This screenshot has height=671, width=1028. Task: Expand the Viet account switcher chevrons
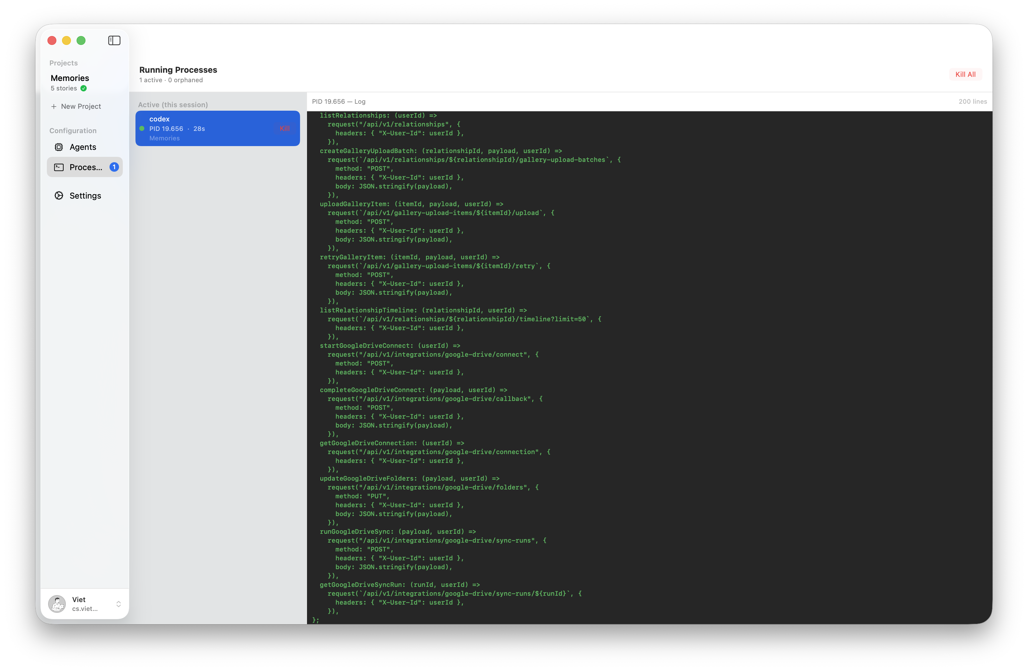119,604
